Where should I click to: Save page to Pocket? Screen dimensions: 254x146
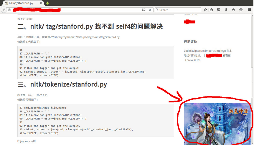click(x=219, y=10)
